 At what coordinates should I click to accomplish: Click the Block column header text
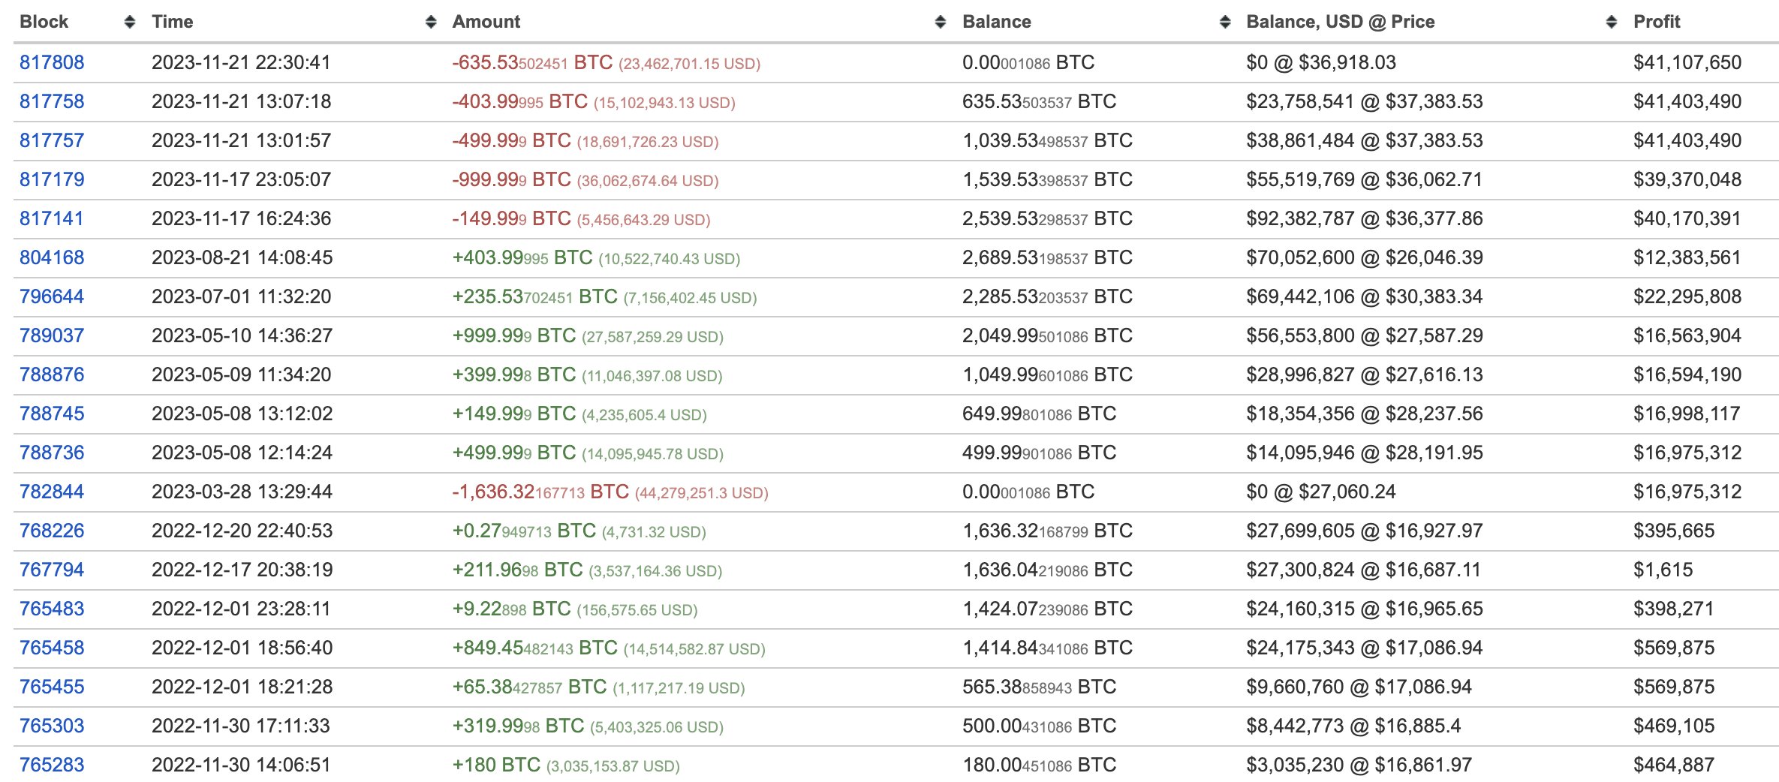pos(44,22)
